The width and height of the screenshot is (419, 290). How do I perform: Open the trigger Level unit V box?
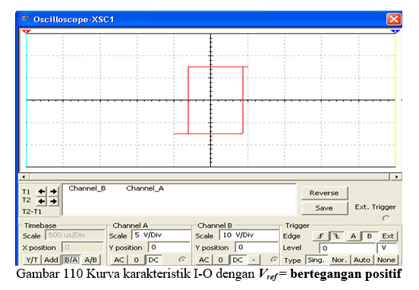pyautogui.click(x=387, y=248)
